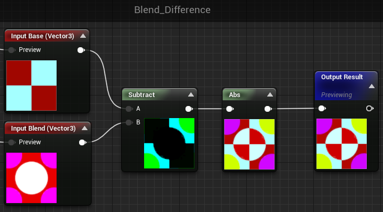Click the Abs node output pin
Image resolution: width=383 pixels, height=212 pixels.
pyautogui.click(x=268, y=109)
